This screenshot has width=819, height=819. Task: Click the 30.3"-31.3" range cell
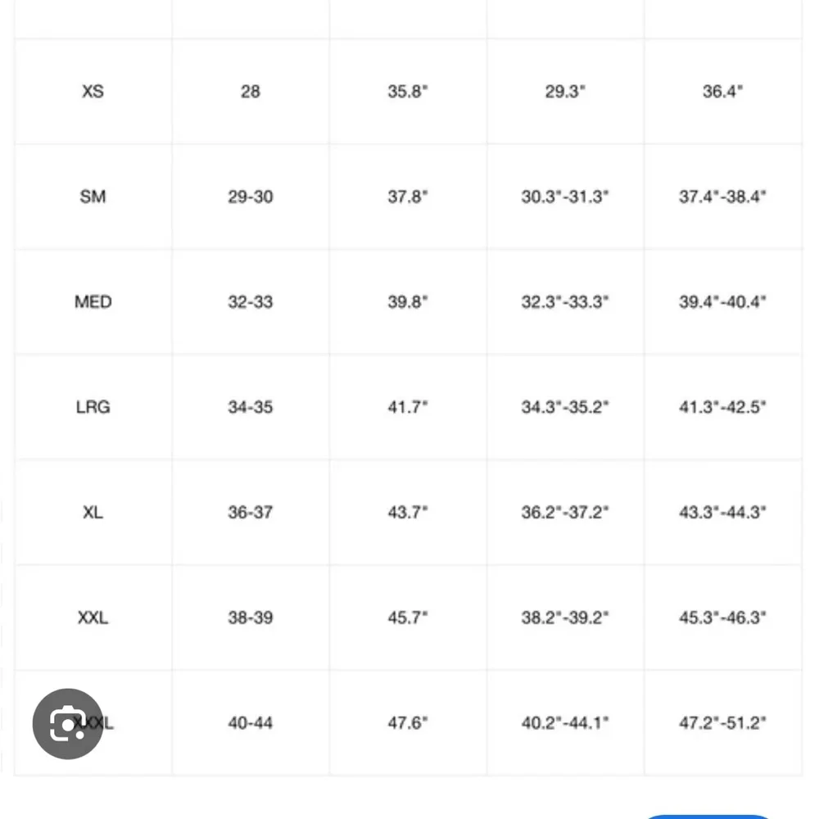point(565,197)
